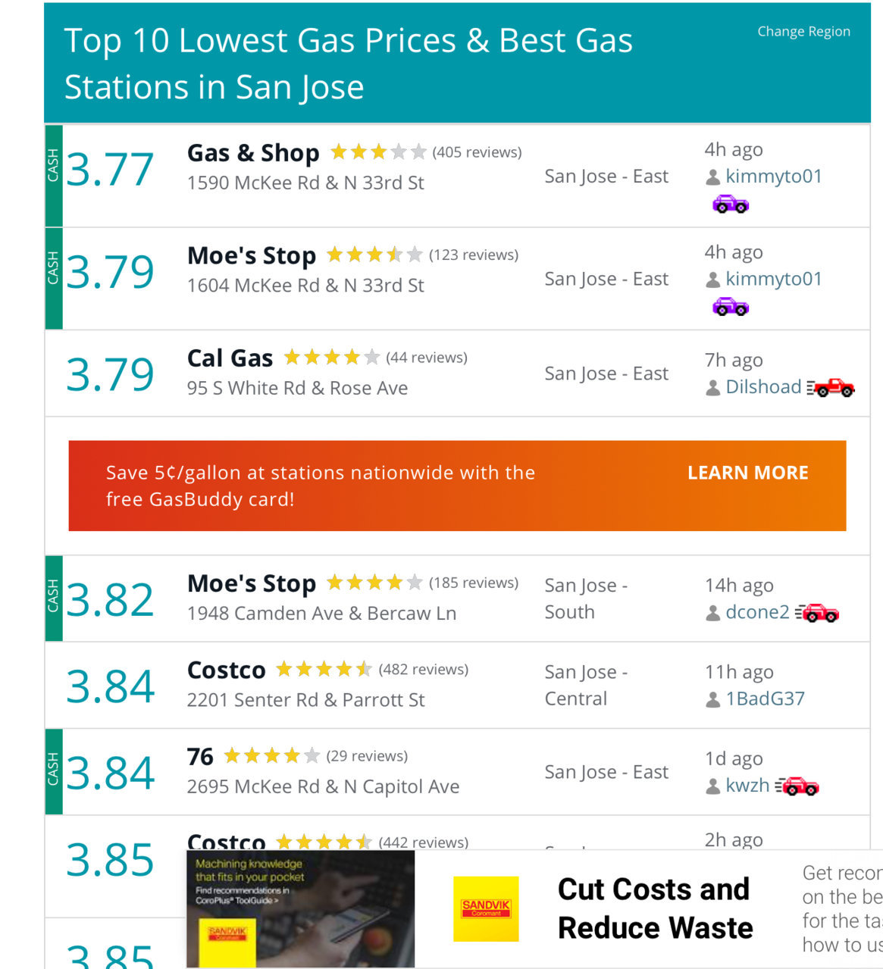Click Cut Costs and Reduce Waste ad headline
The image size is (883, 969).
655,908
